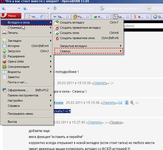Open the Женёк user profile link
Viewport: 163px width, 150px height.
[58, 102]
